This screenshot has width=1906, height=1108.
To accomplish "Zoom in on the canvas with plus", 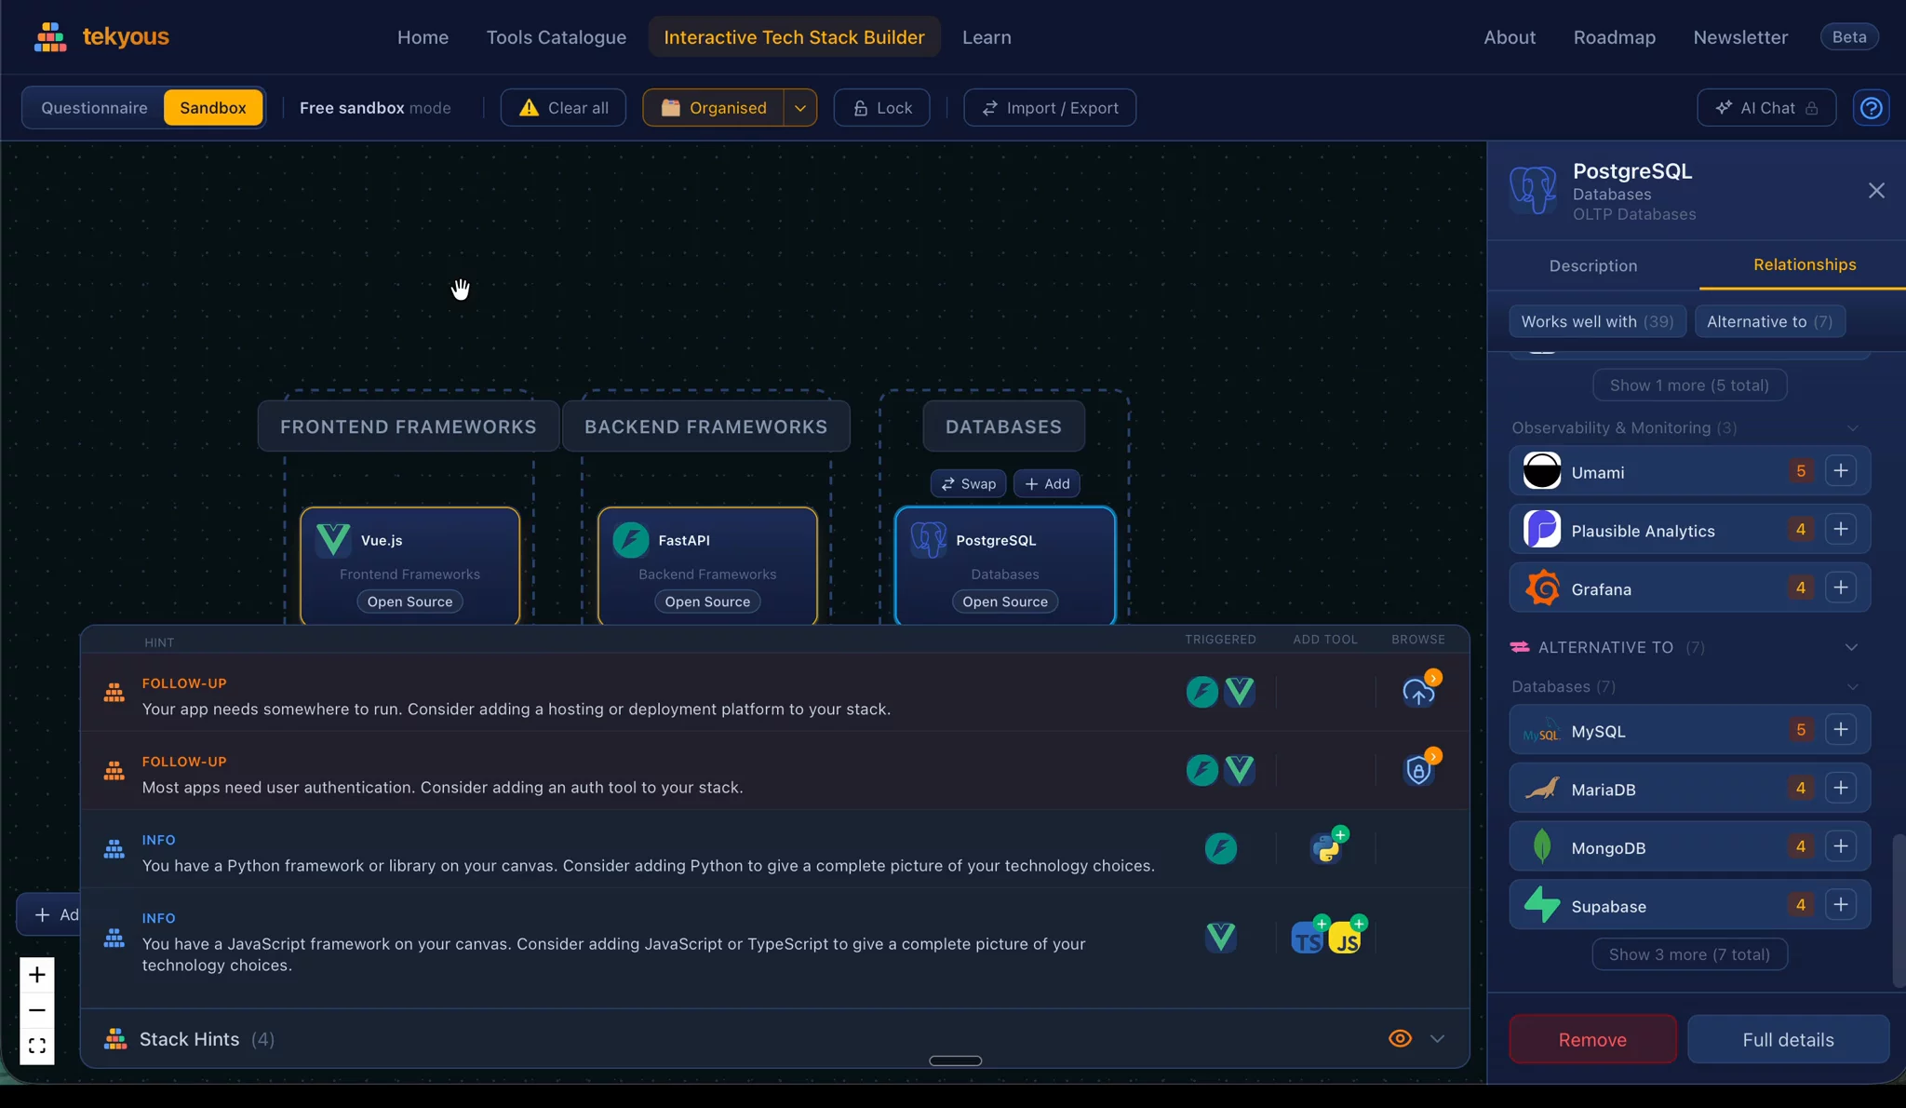I will (37, 975).
